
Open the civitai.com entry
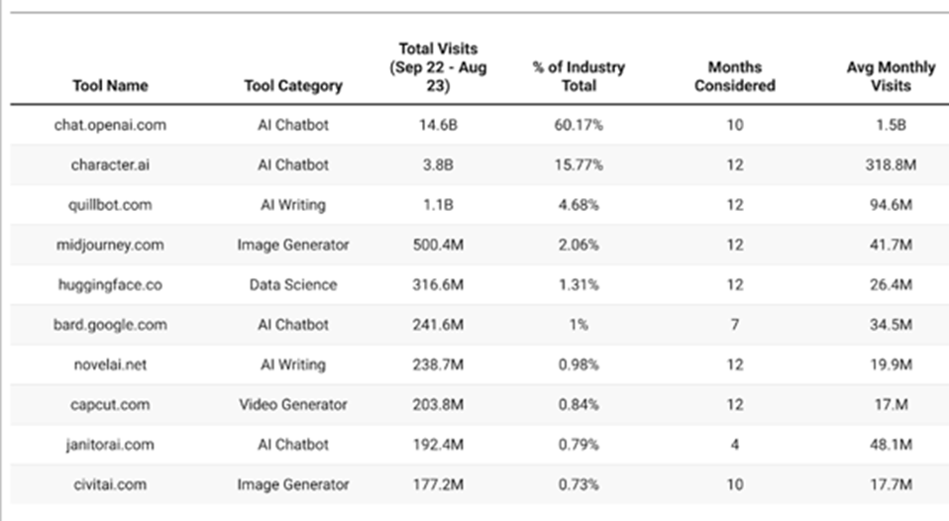click(109, 484)
